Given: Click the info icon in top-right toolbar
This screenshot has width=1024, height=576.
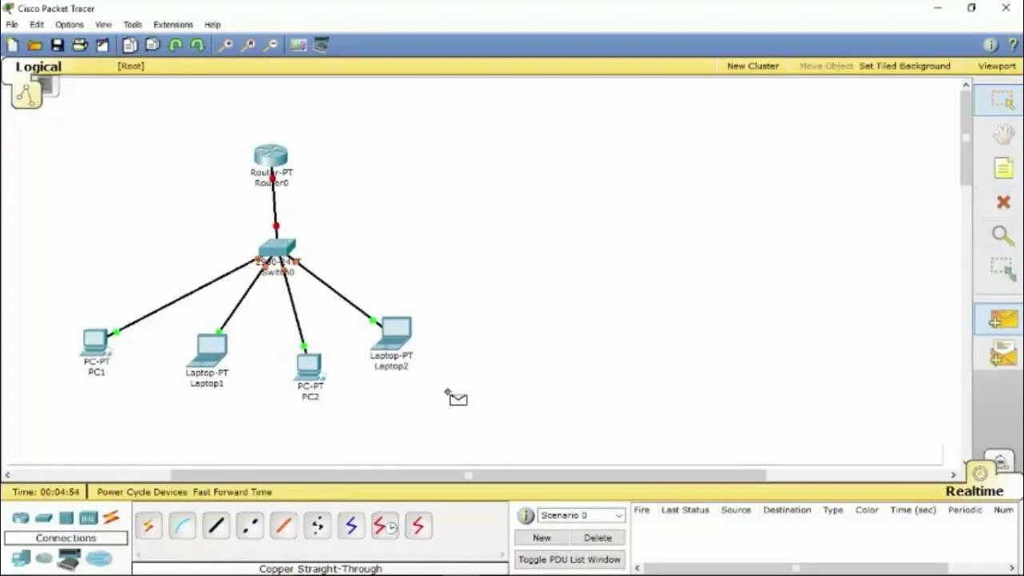Looking at the screenshot, I should pyautogui.click(x=990, y=46).
